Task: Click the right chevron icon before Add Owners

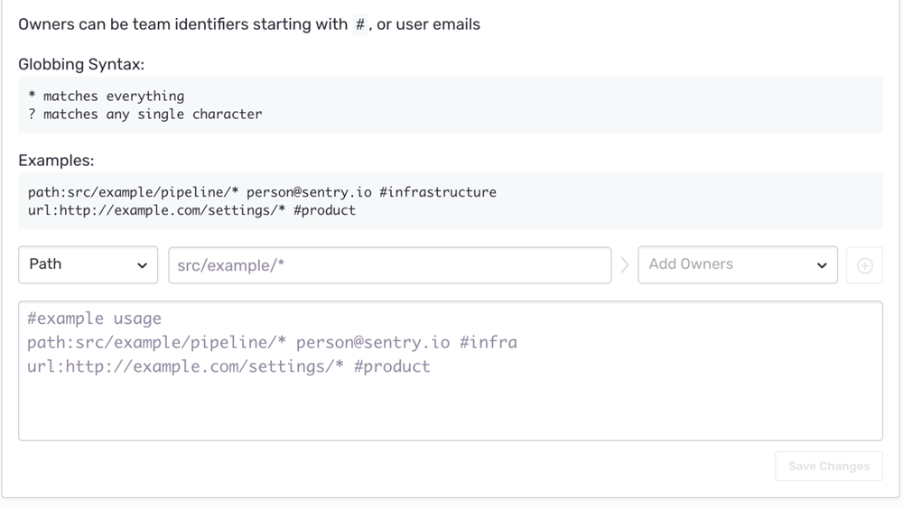Action: pyautogui.click(x=624, y=265)
